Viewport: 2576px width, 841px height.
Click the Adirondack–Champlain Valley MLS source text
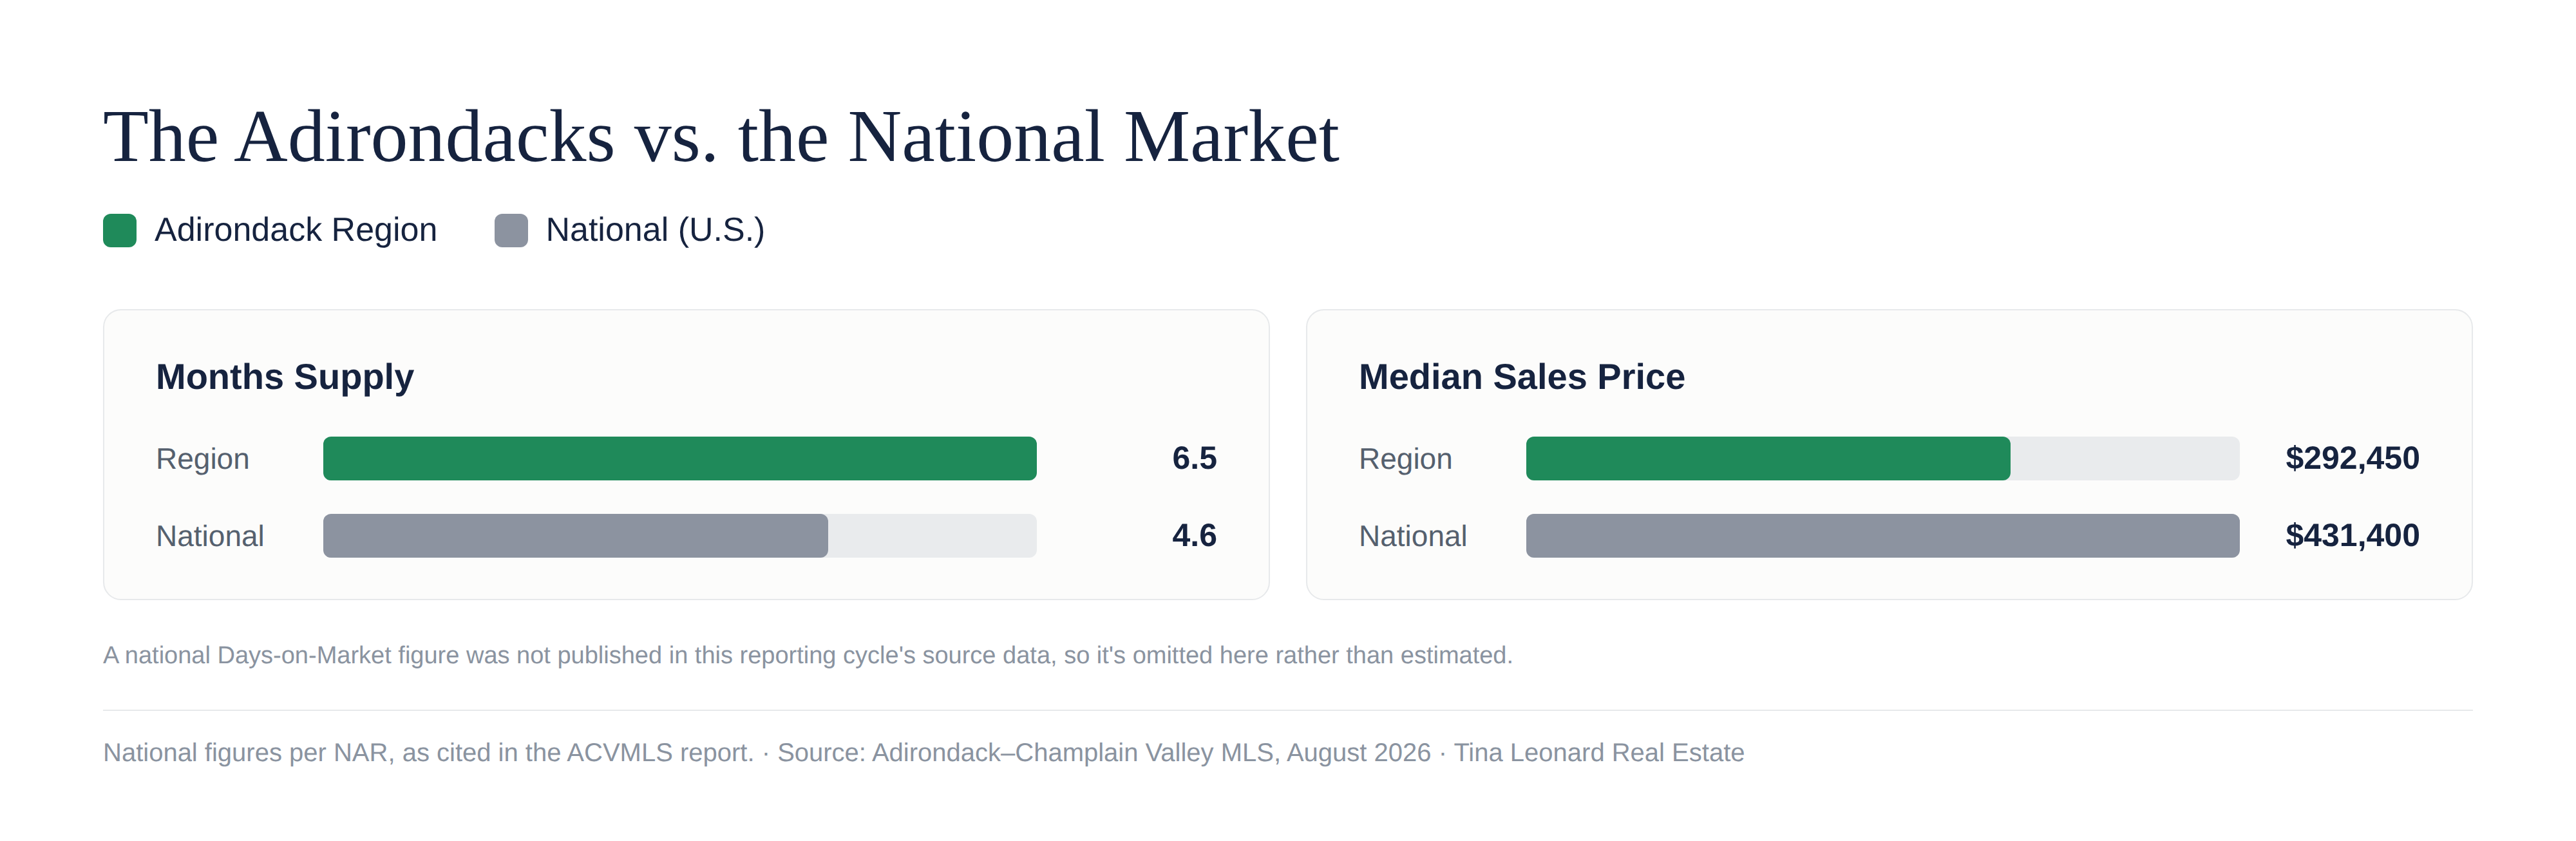tap(1104, 752)
